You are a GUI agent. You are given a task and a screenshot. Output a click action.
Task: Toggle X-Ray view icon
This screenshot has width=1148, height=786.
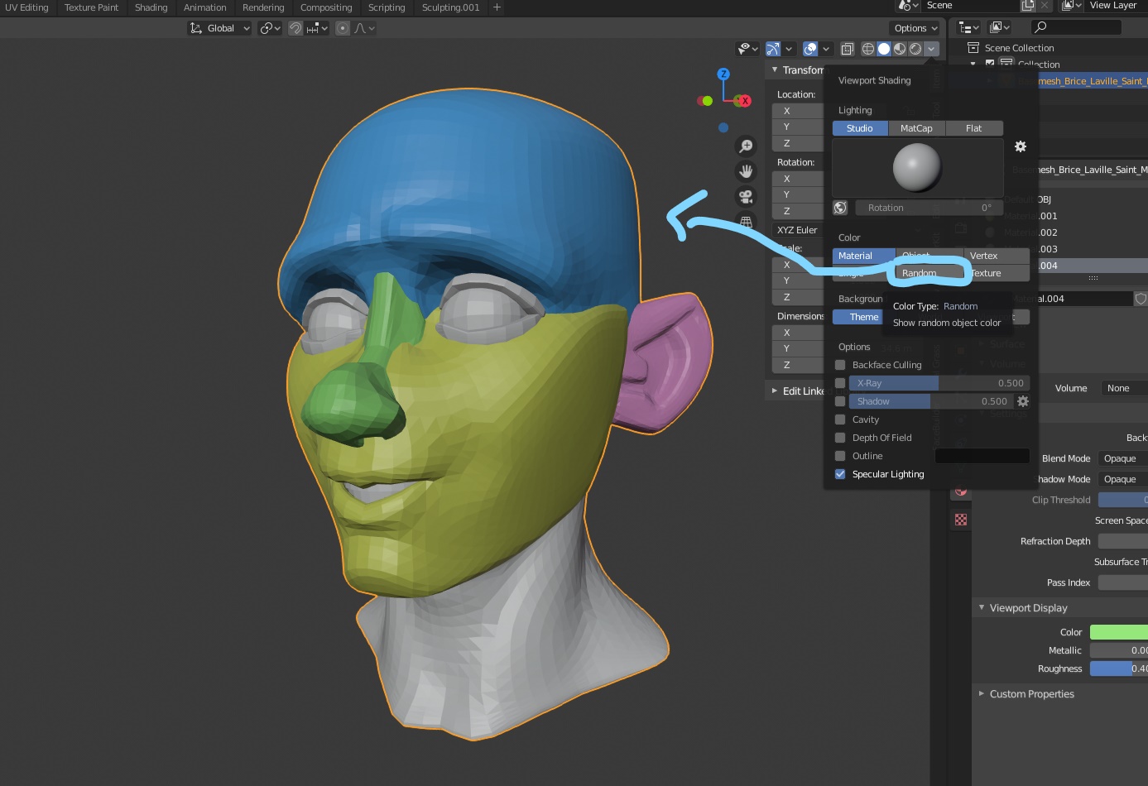847,49
